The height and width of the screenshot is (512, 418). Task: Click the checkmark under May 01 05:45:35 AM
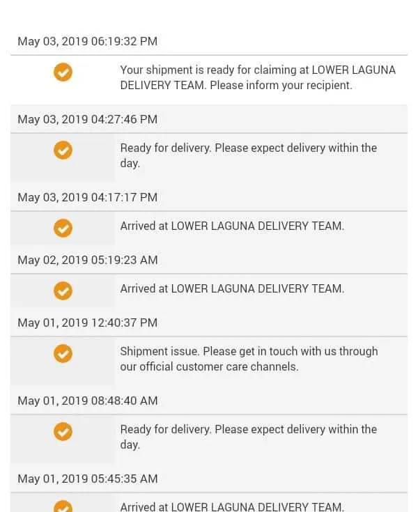[63, 506]
